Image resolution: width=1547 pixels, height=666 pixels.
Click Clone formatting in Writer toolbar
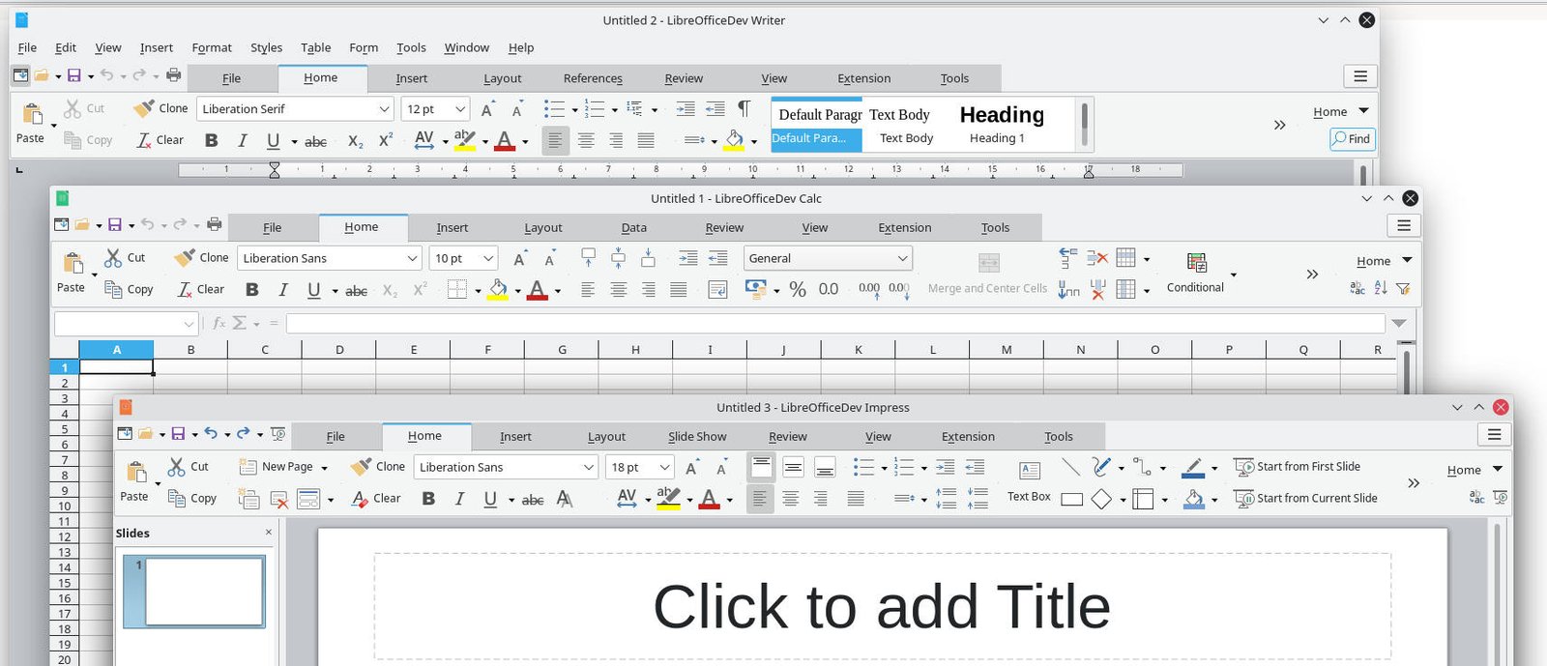(x=161, y=108)
